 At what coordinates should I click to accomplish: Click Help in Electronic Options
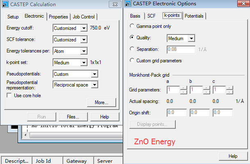(233, 156)
